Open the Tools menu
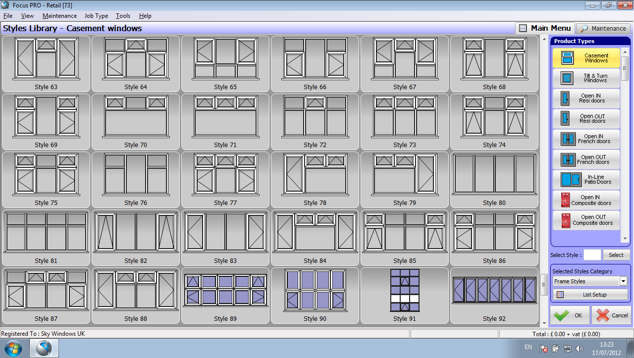The width and height of the screenshot is (634, 358). (x=123, y=16)
